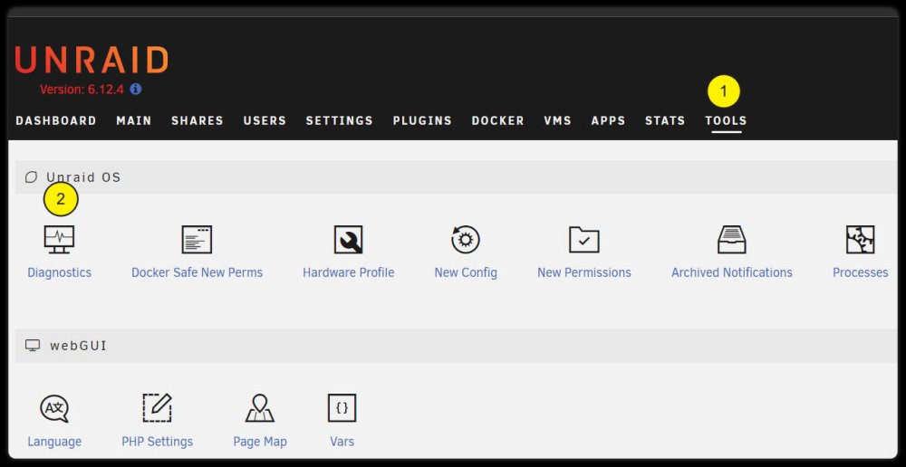906x467 pixels.
Task: Click the Processes text link
Action: pyautogui.click(x=861, y=272)
